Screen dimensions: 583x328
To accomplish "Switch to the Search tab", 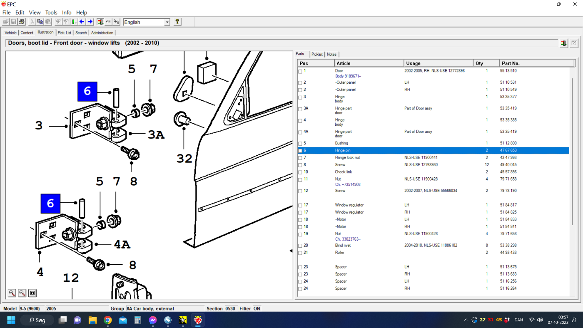I will [x=81, y=33].
